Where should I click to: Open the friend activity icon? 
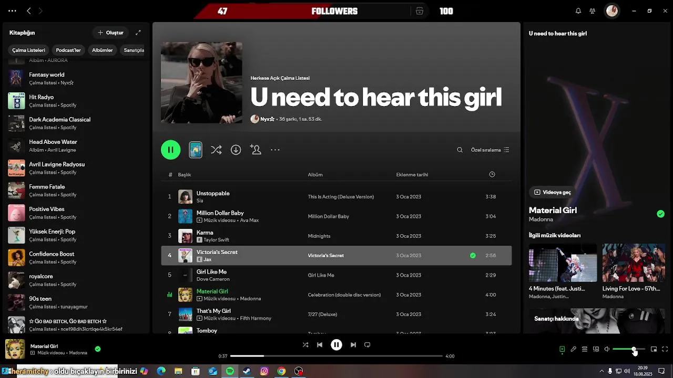tap(593, 11)
